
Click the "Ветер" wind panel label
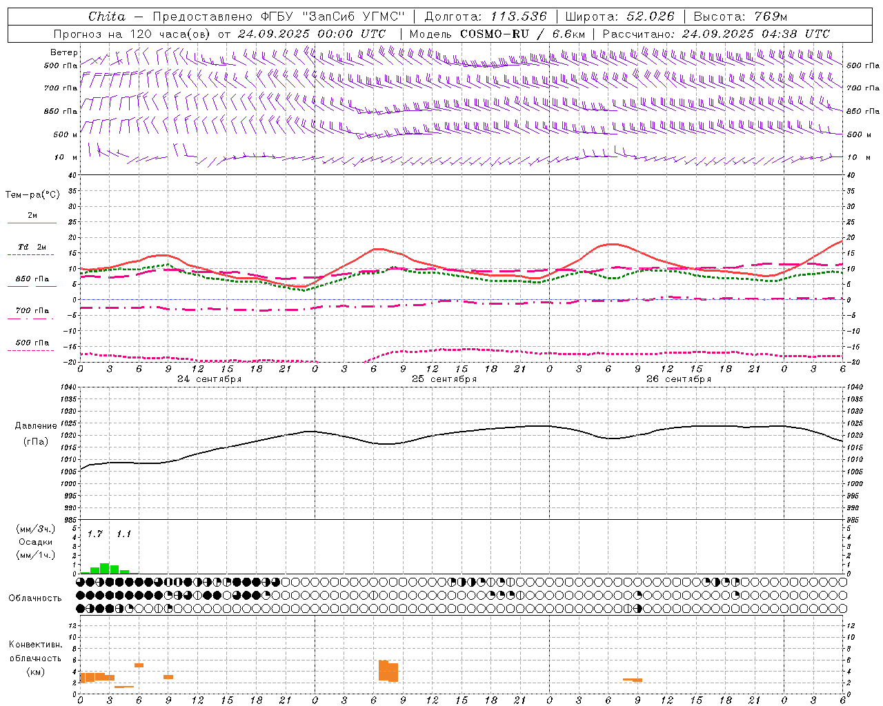click(x=63, y=52)
